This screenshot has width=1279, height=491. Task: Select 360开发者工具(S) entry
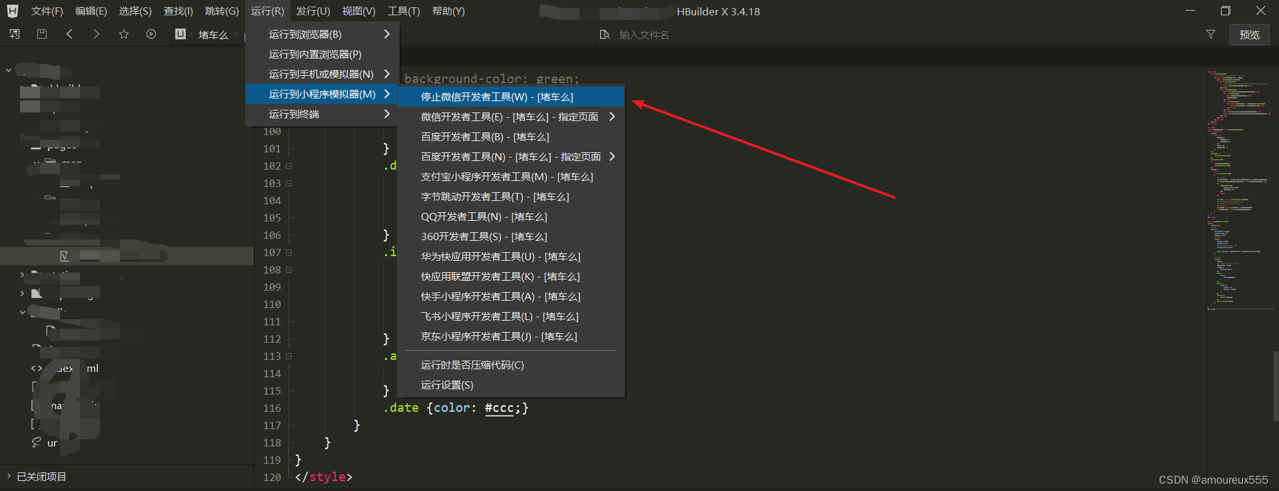tap(511, 236)
